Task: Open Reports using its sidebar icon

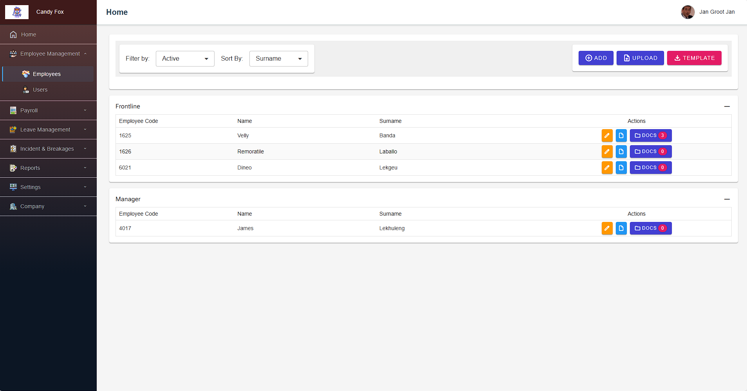Action: (13, 168)
